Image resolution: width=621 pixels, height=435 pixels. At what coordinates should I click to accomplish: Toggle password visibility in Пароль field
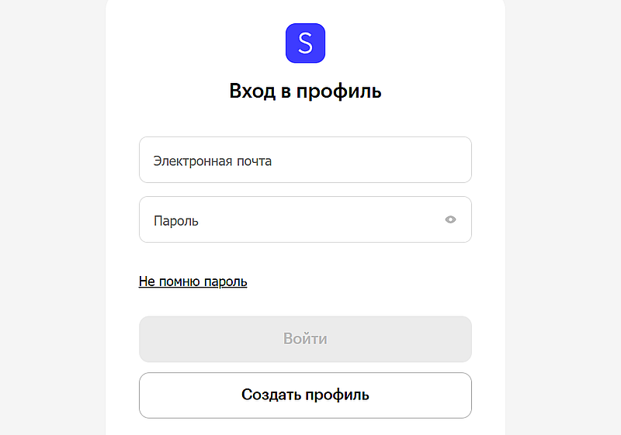(x=450, y=219)
